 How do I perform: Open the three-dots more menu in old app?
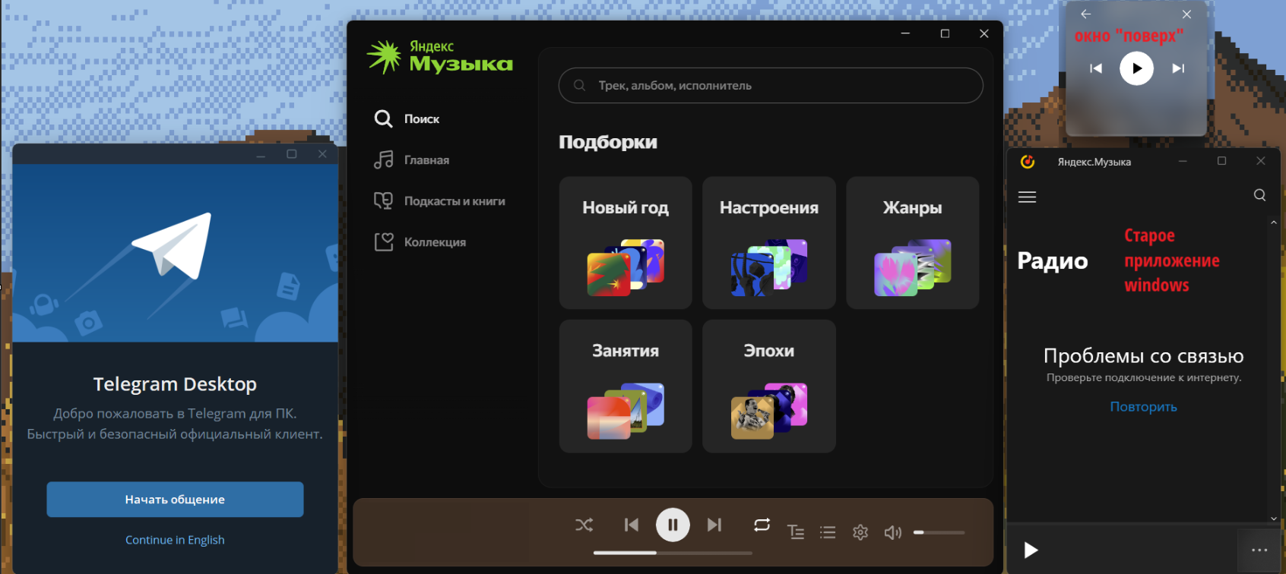1259,550
